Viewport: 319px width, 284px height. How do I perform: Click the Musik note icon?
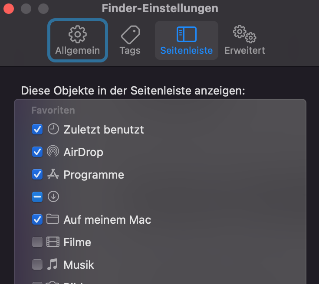click(53, 264)
